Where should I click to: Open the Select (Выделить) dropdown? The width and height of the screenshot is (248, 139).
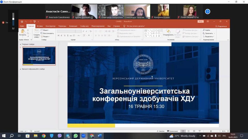[209, 37]
